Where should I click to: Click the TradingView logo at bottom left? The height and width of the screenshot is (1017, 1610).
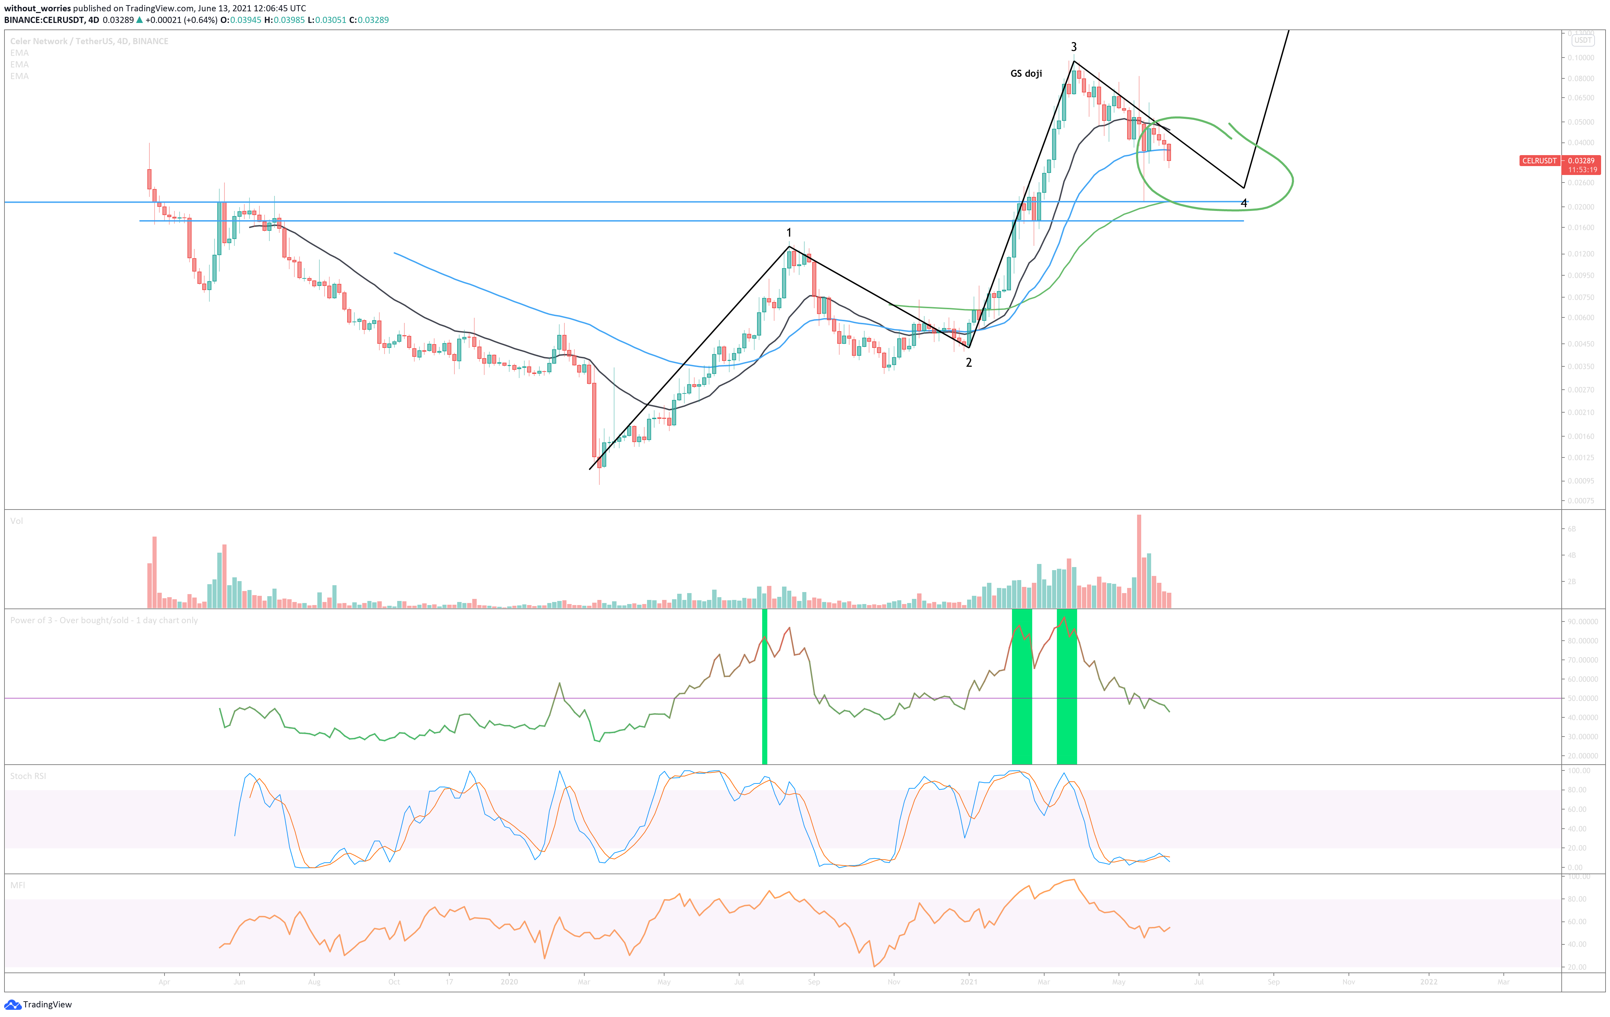point(38,1004)
